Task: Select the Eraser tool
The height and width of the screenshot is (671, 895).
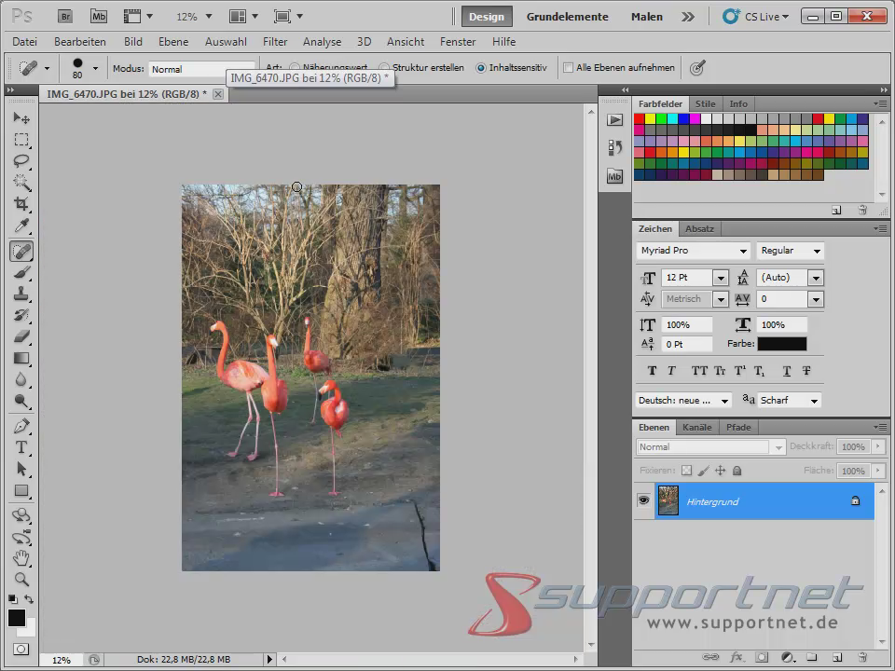Action: pos(21,336)
